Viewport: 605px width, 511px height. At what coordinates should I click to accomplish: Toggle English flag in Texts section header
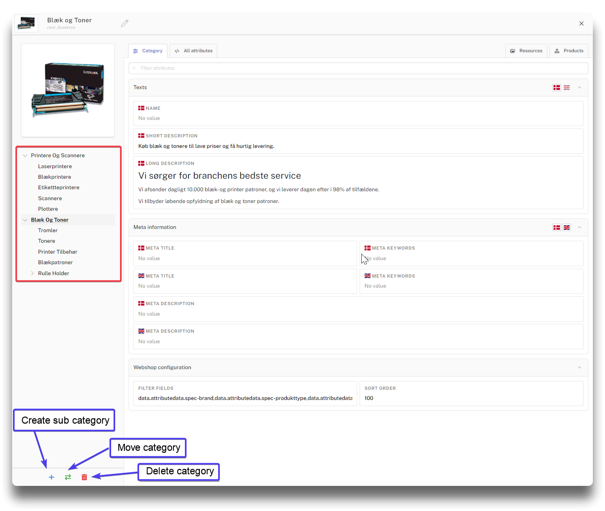click(566, 88)
